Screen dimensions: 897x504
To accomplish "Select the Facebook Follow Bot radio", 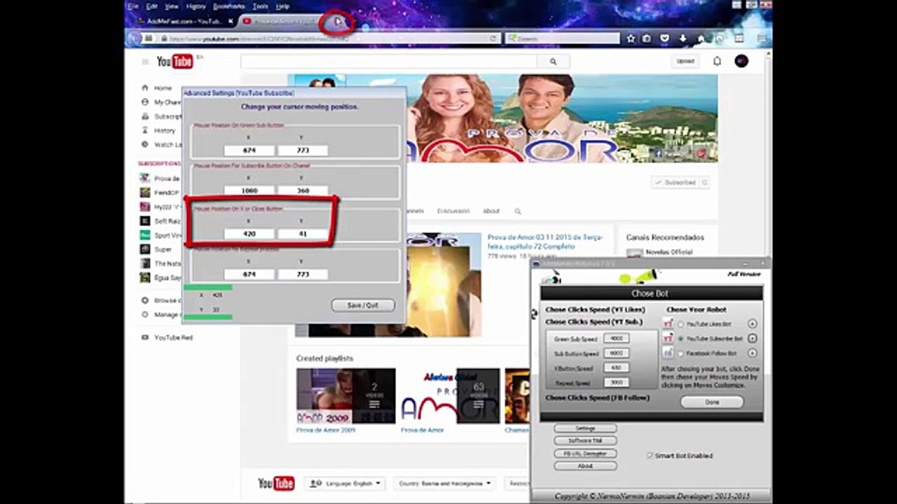I will 680,353.
